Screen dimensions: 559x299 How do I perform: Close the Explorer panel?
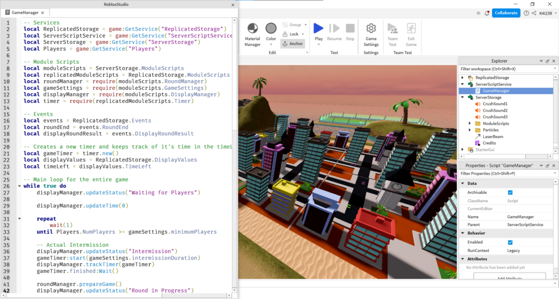[554, 61]
